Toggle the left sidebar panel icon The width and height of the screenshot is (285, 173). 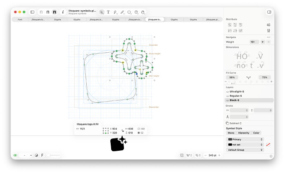32,12
